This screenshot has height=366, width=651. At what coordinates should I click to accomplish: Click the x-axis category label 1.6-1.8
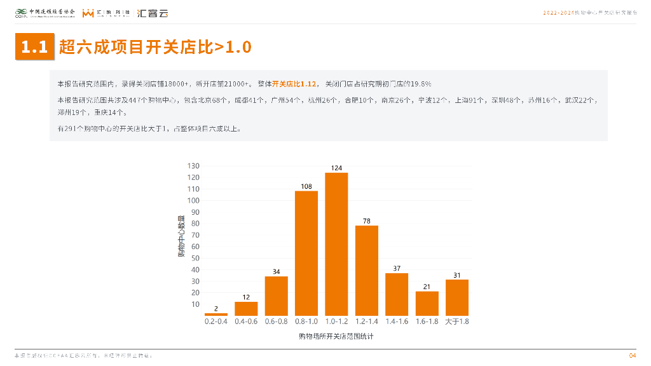(x=427, y=322)
